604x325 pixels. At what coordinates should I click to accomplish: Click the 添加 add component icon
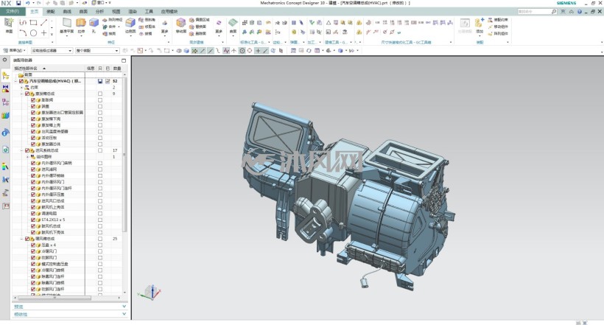[x=480, y=26]
